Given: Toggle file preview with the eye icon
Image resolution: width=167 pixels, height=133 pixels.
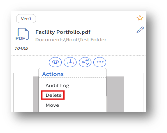Looking at the screenshot, I should point(55,62).
